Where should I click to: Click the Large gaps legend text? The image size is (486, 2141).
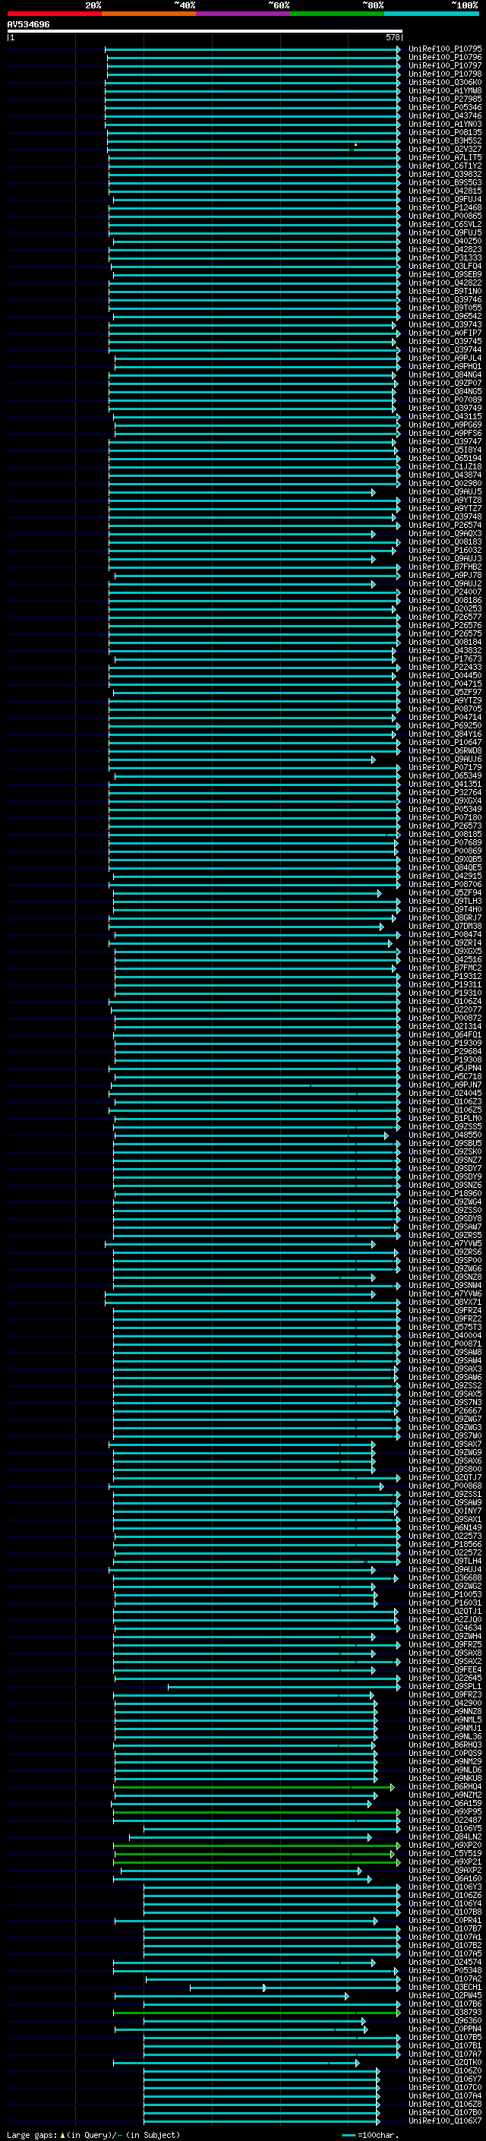tap(33, 2135)
